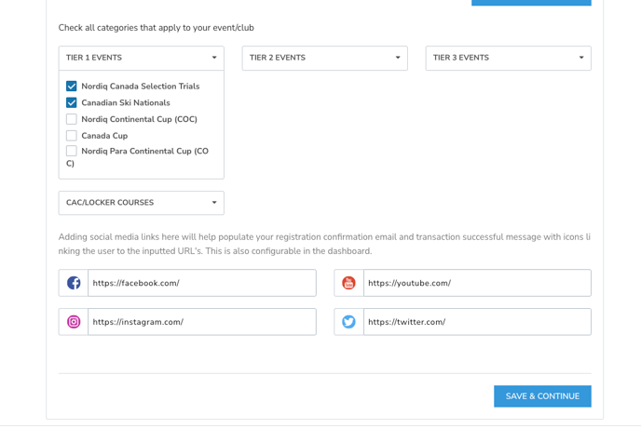This screenshot has height=442, width=641.
Task: Collapse the Tier 1 Events dropdown
Action: (x=141, y=58)
